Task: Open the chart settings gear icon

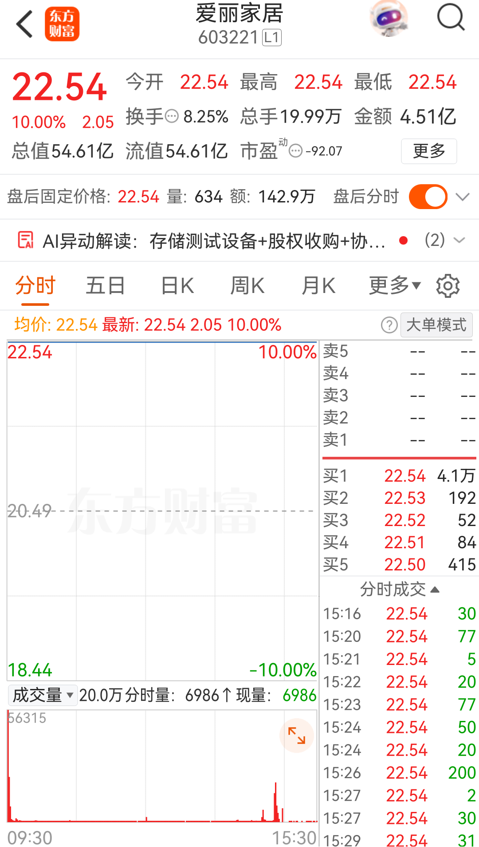Action: 448,286
